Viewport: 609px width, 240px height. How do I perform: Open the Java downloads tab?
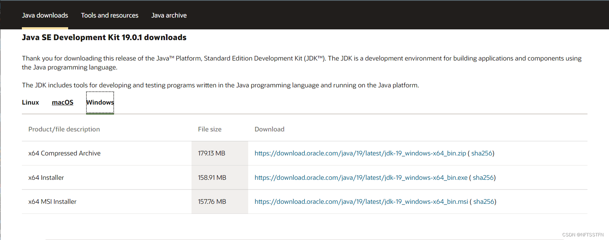45,15
